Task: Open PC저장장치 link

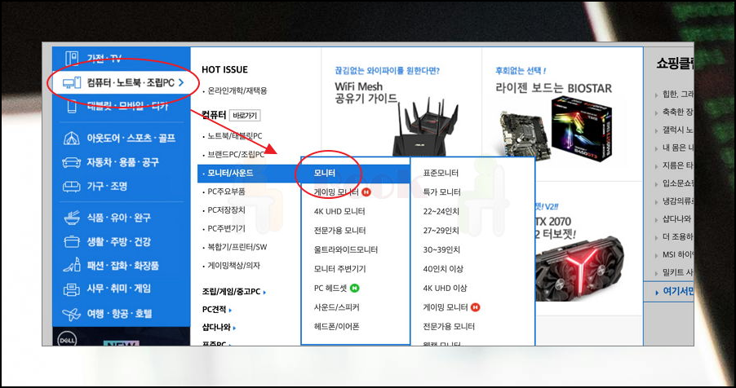Action: tap(226, 210)
